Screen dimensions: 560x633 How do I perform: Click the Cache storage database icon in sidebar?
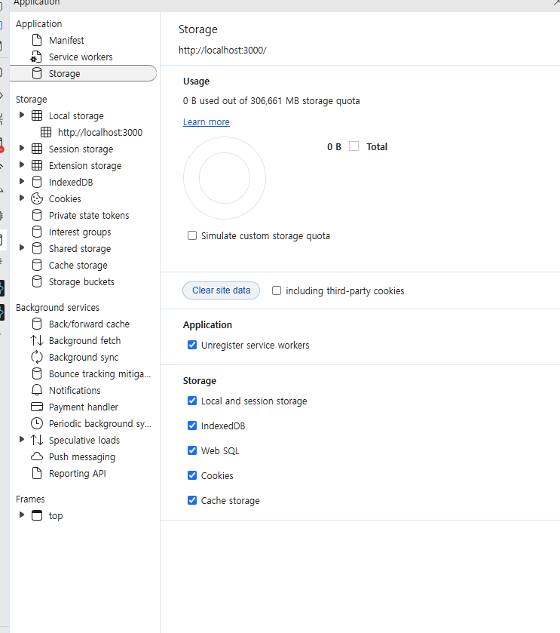pyautogui.click(x=37, y=265)
